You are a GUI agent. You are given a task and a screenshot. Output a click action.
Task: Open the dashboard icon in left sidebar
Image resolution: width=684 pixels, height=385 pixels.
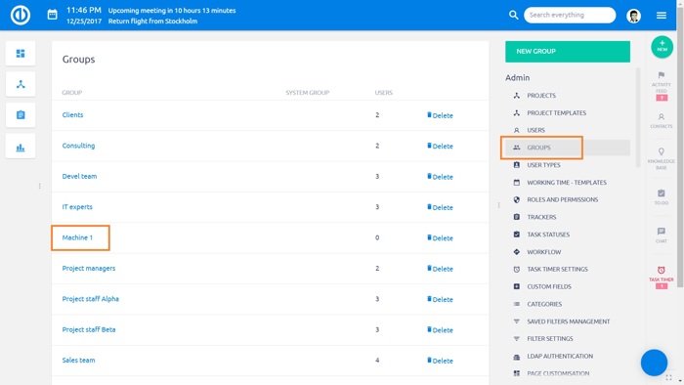click(x=21, y=53)
